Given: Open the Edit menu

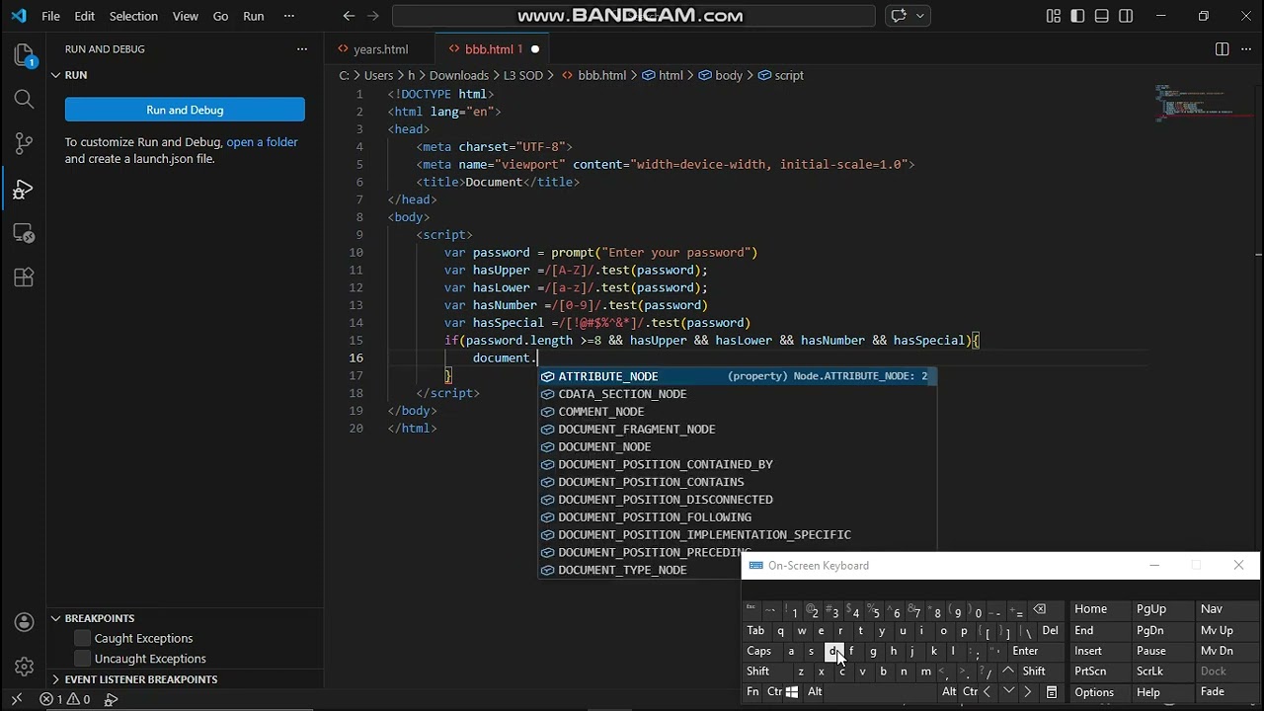Looking at the screenshot, I should 85,16.
